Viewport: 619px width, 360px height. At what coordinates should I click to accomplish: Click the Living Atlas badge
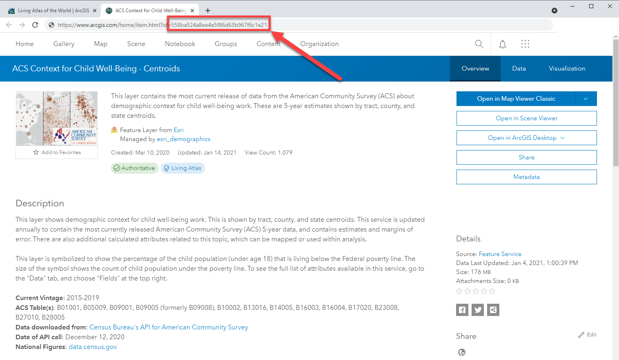(x=183, y=168)
